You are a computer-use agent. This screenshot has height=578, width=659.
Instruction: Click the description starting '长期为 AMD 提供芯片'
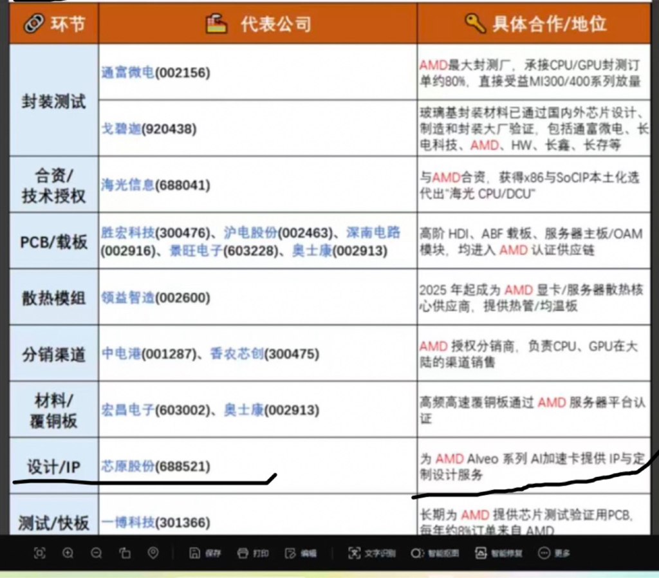pos(526,523)
